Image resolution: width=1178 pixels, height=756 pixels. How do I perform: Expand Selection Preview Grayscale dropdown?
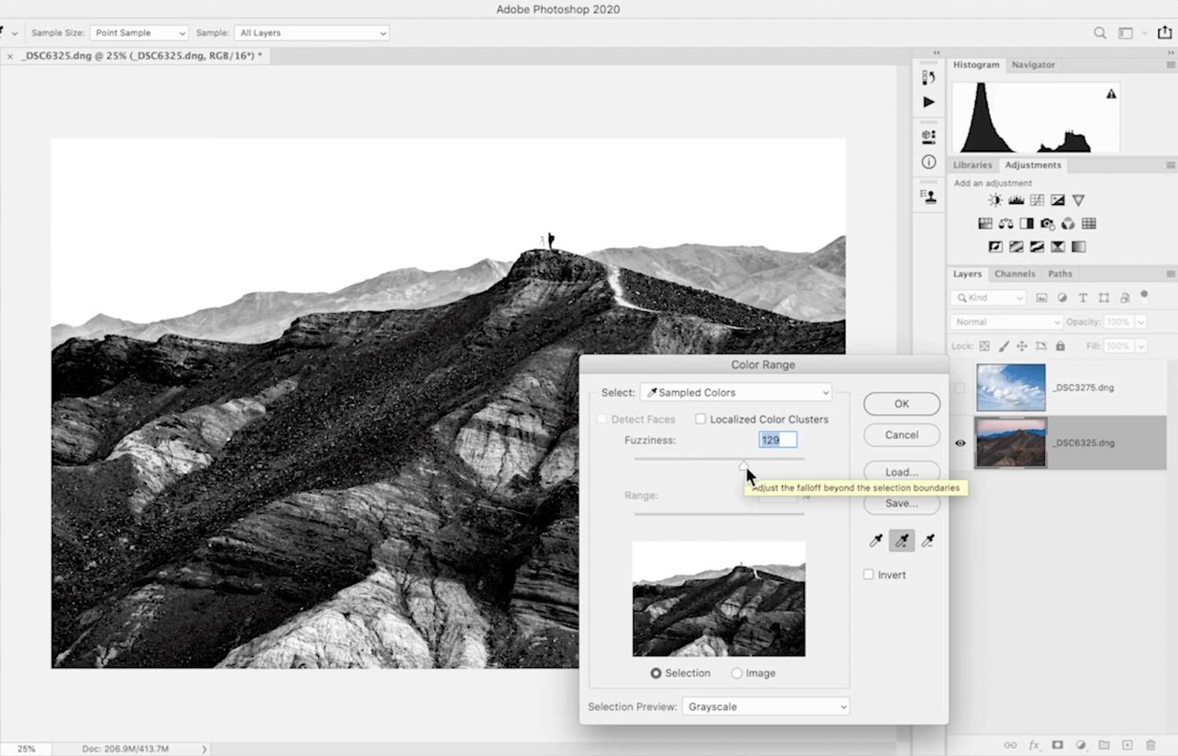(765, 707)
